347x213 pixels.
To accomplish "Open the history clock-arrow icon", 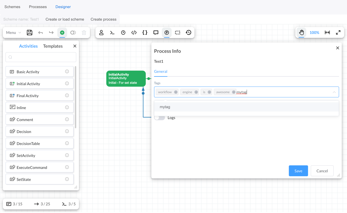I will tap(188, 33).
